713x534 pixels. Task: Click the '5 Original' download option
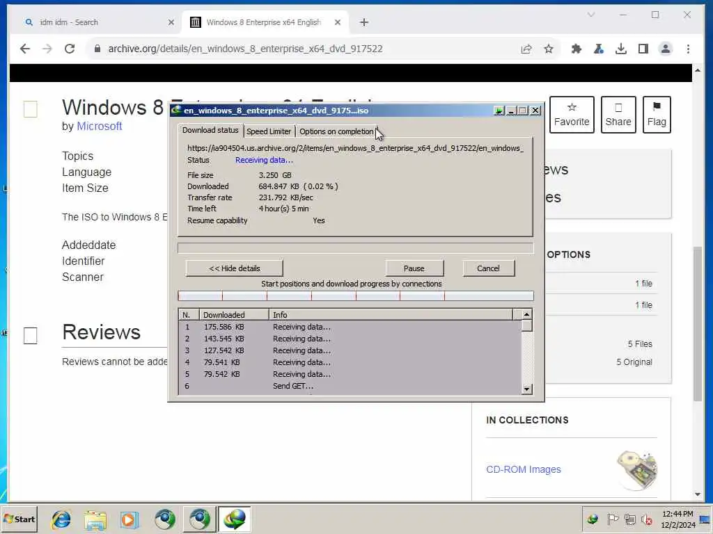pyautogui.click(x=634, y=362)
